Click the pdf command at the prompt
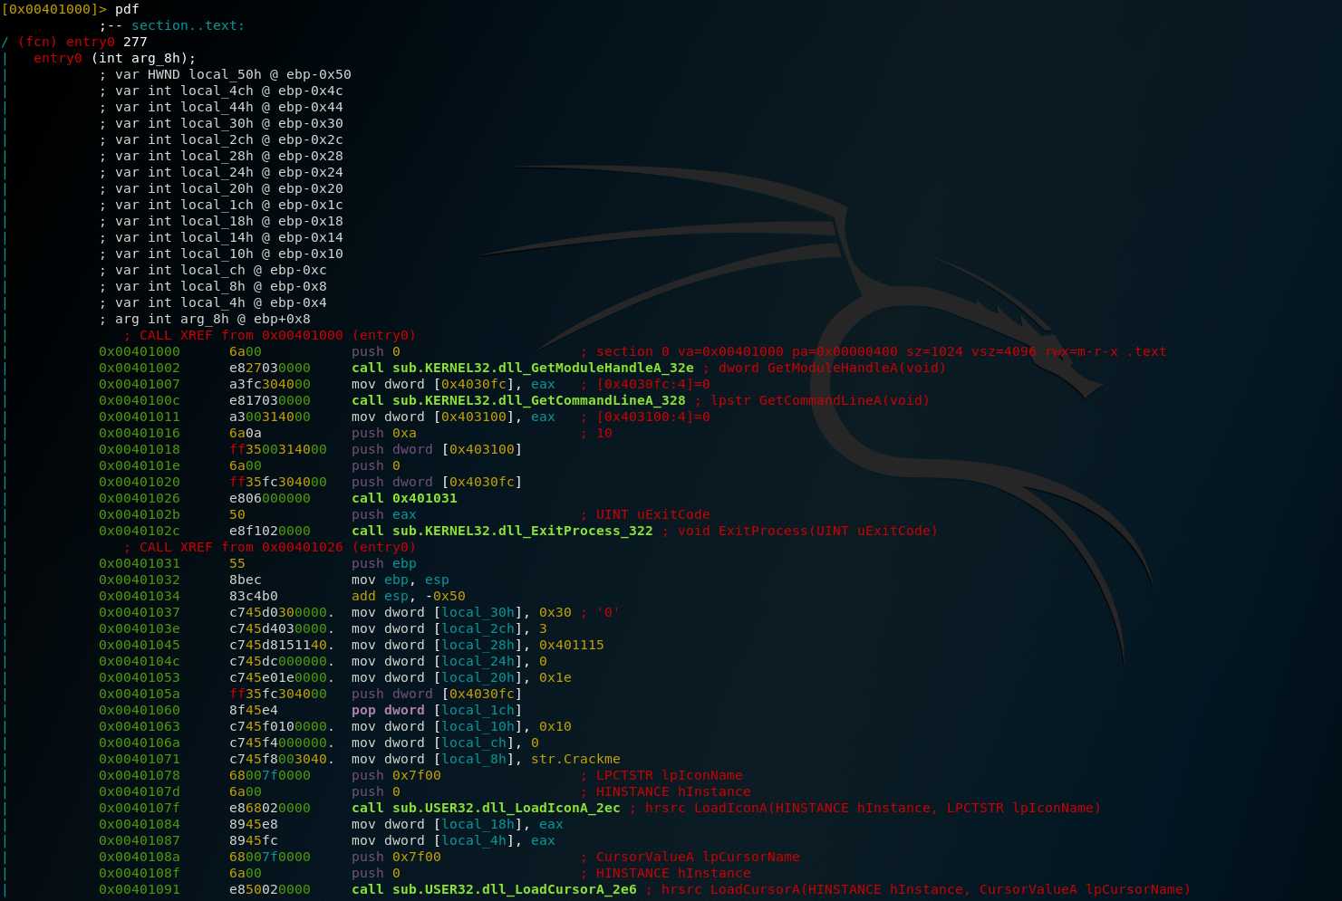1342x901 pixels. (x=127, y=9)
